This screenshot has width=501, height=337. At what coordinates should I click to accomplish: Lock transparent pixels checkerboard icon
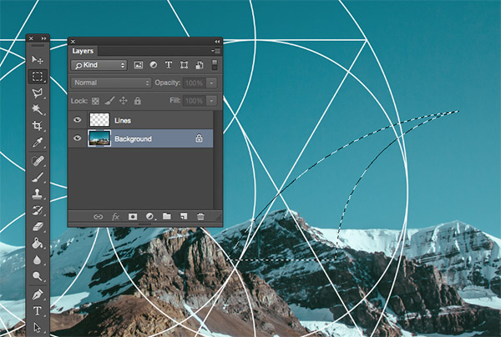[x=95, y=101]
